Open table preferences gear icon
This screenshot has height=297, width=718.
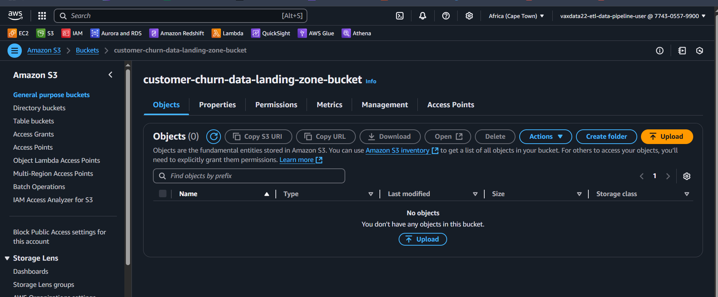point(687,176)
